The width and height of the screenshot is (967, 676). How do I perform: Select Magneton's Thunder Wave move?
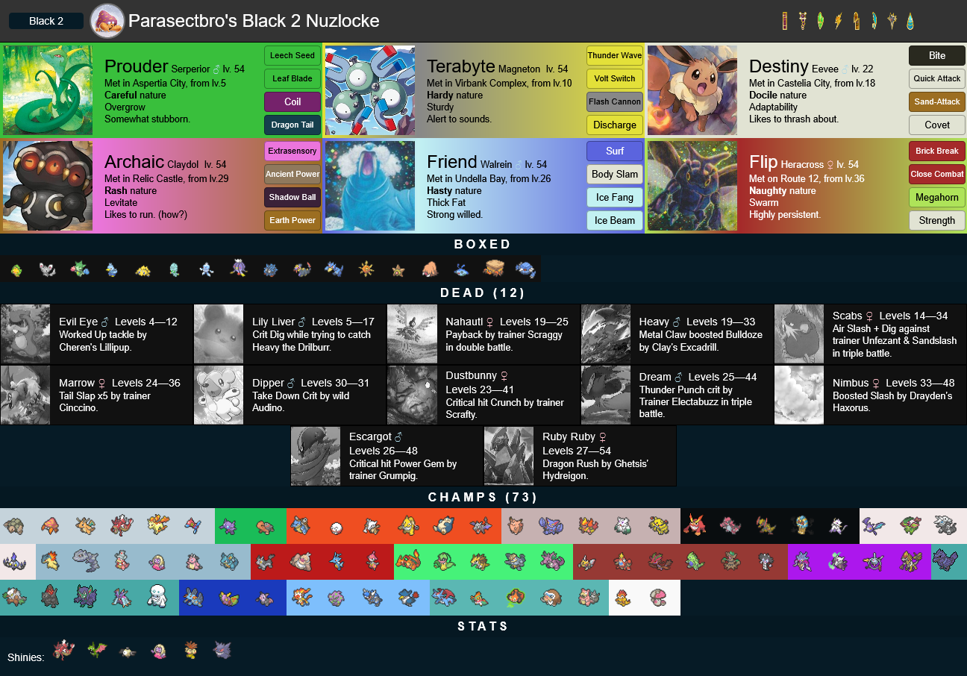click(615, 55)
